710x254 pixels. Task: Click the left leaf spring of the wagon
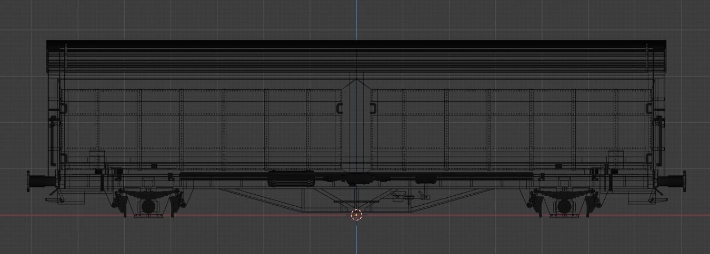pos(148,193)
